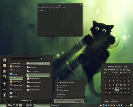
Task: Select the Office category
Action: (16, 78)
